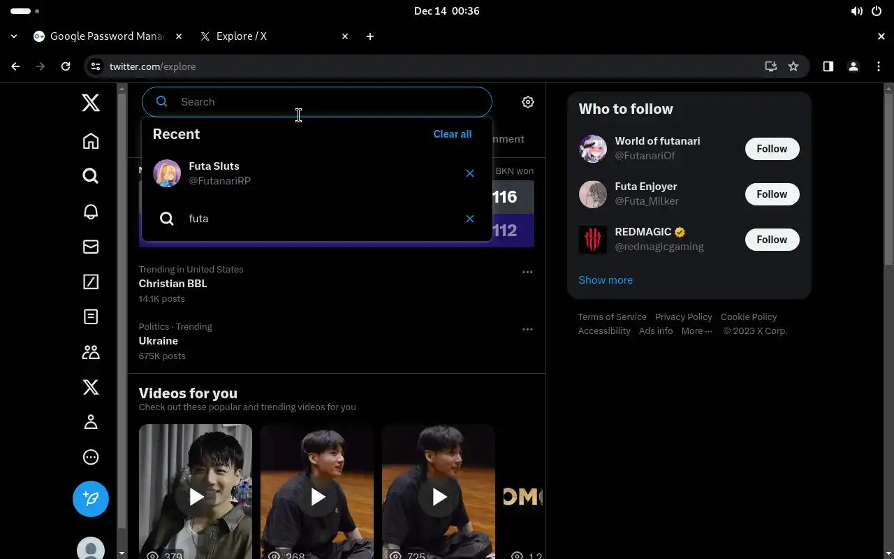Click Show more in Who to follow
The width and height of the screenshot is (894, 559).
click(x=606, y=280)
